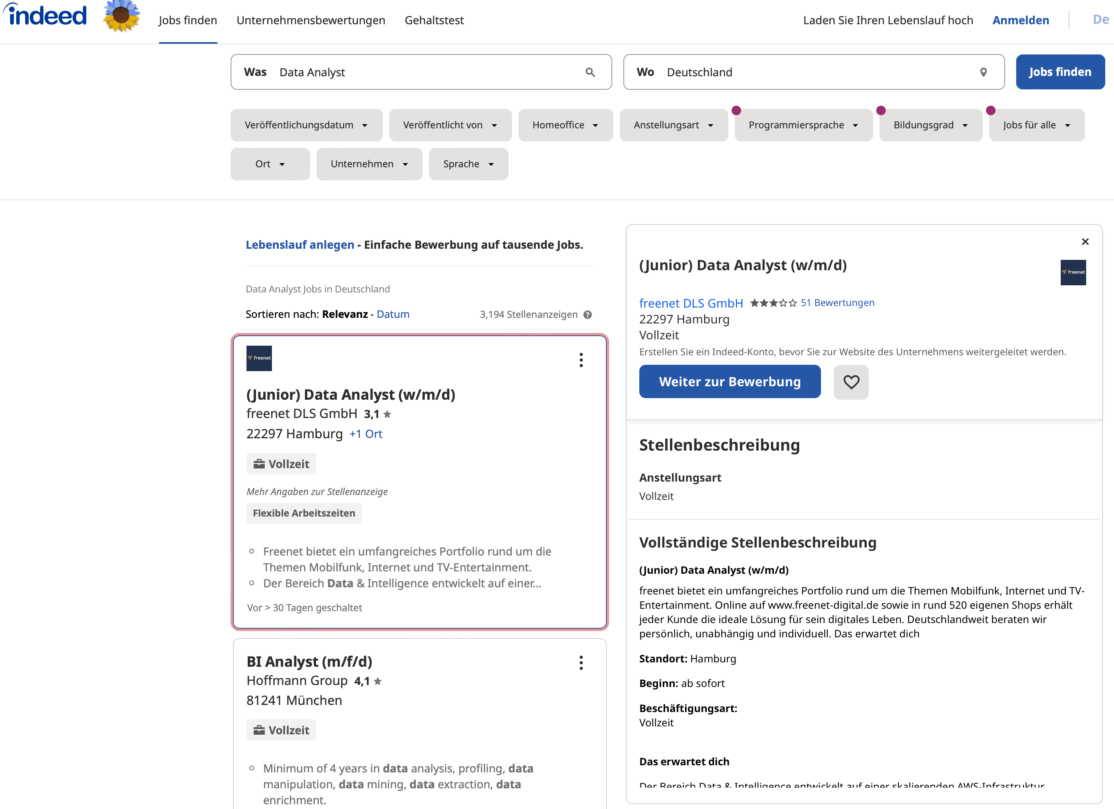Open three-dot menu on BI Analyst card
The width and height of the screenshot is (1114, 809).
(x=581, y=663)
